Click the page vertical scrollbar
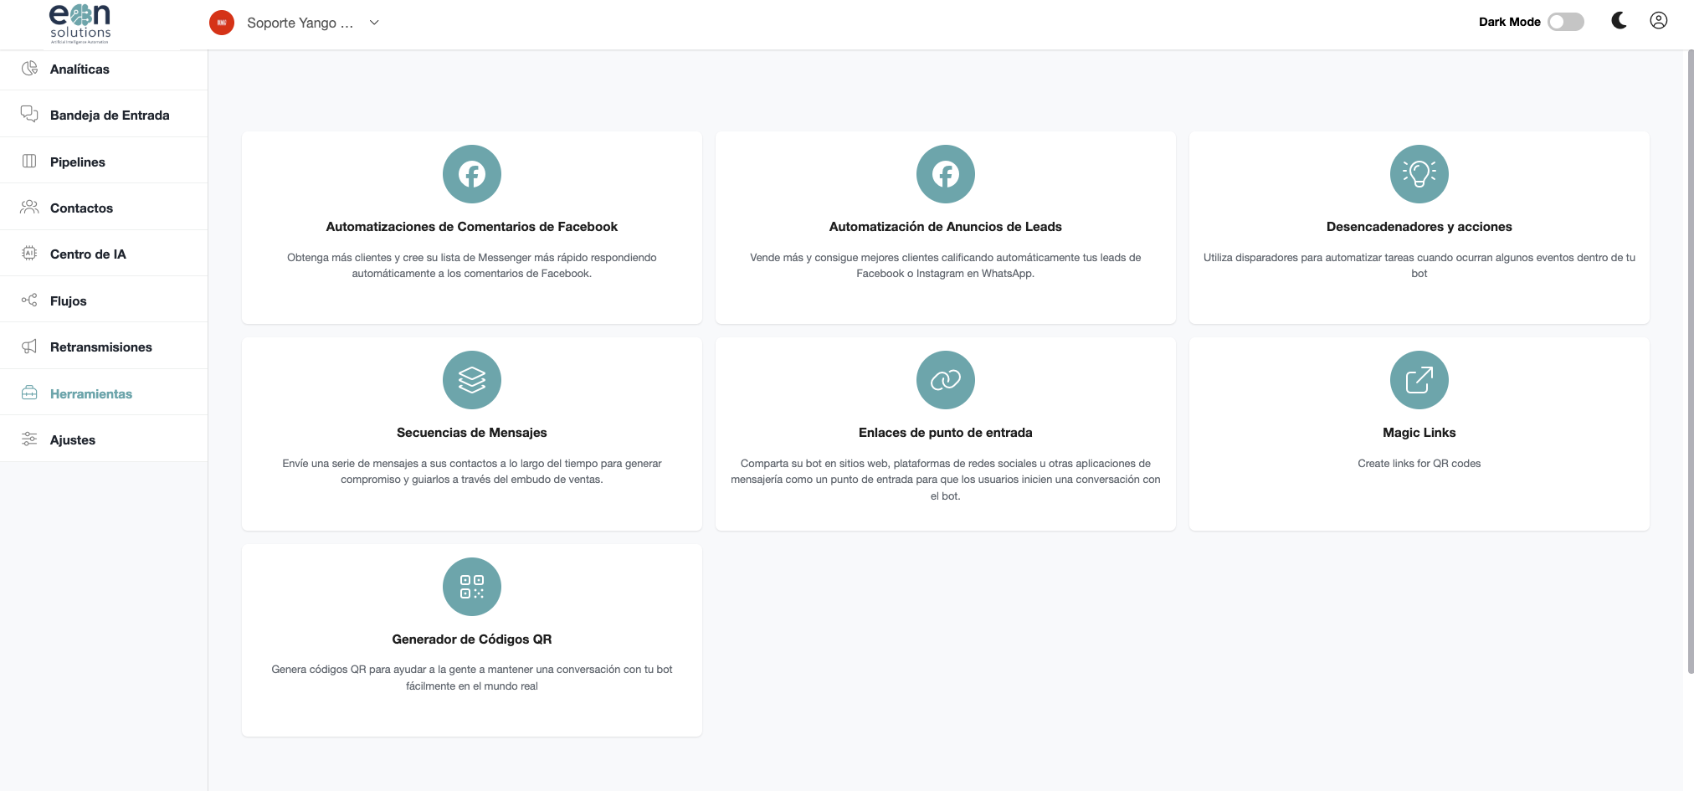1694x791 pixels. point(1690,361)
